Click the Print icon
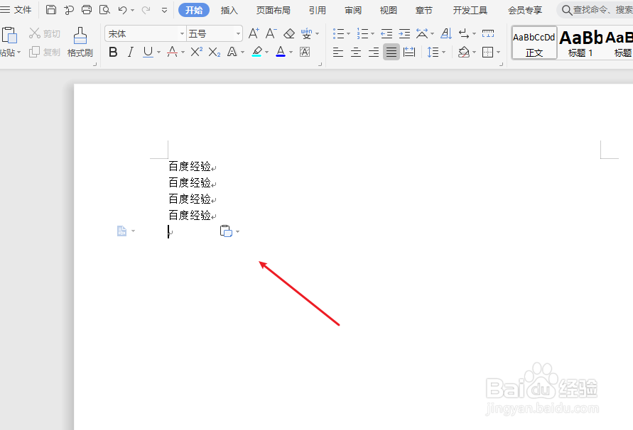 [87, 10]
